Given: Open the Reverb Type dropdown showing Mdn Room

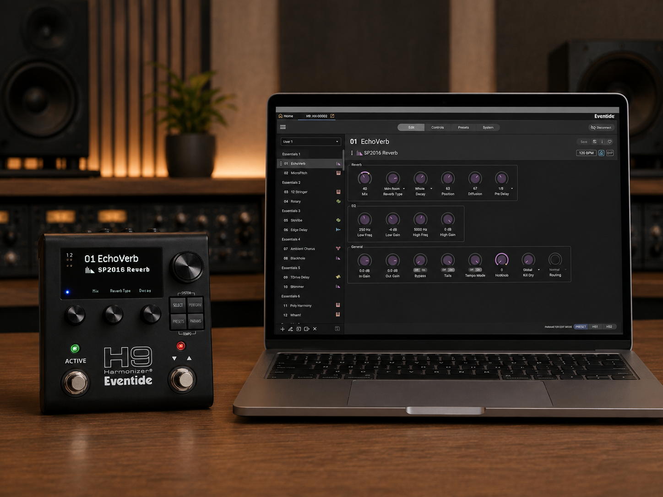Looking at the screenshot, I should click(x=395, y=189).
